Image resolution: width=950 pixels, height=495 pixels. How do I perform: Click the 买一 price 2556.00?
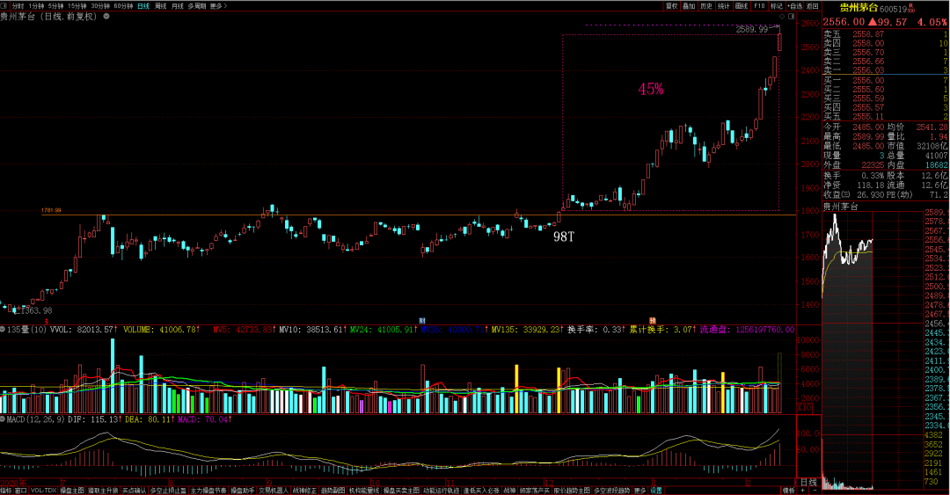pos(868,80)
